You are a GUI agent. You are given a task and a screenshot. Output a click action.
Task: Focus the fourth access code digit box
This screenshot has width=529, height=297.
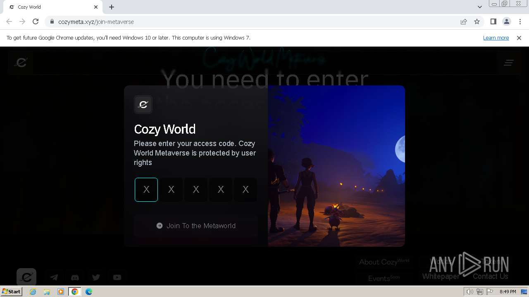(221, 190)
